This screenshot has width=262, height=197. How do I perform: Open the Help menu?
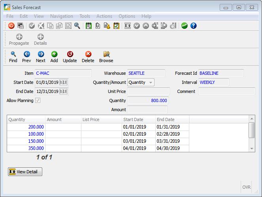click(146, 16)
